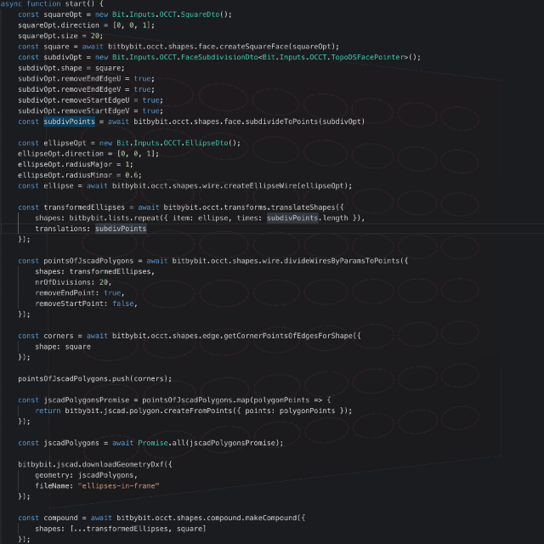Screen dimensions: 544x544
Task: Click the 'pointsOfJscadPolygons' const declaration name
Action: [x=88, y=261]
